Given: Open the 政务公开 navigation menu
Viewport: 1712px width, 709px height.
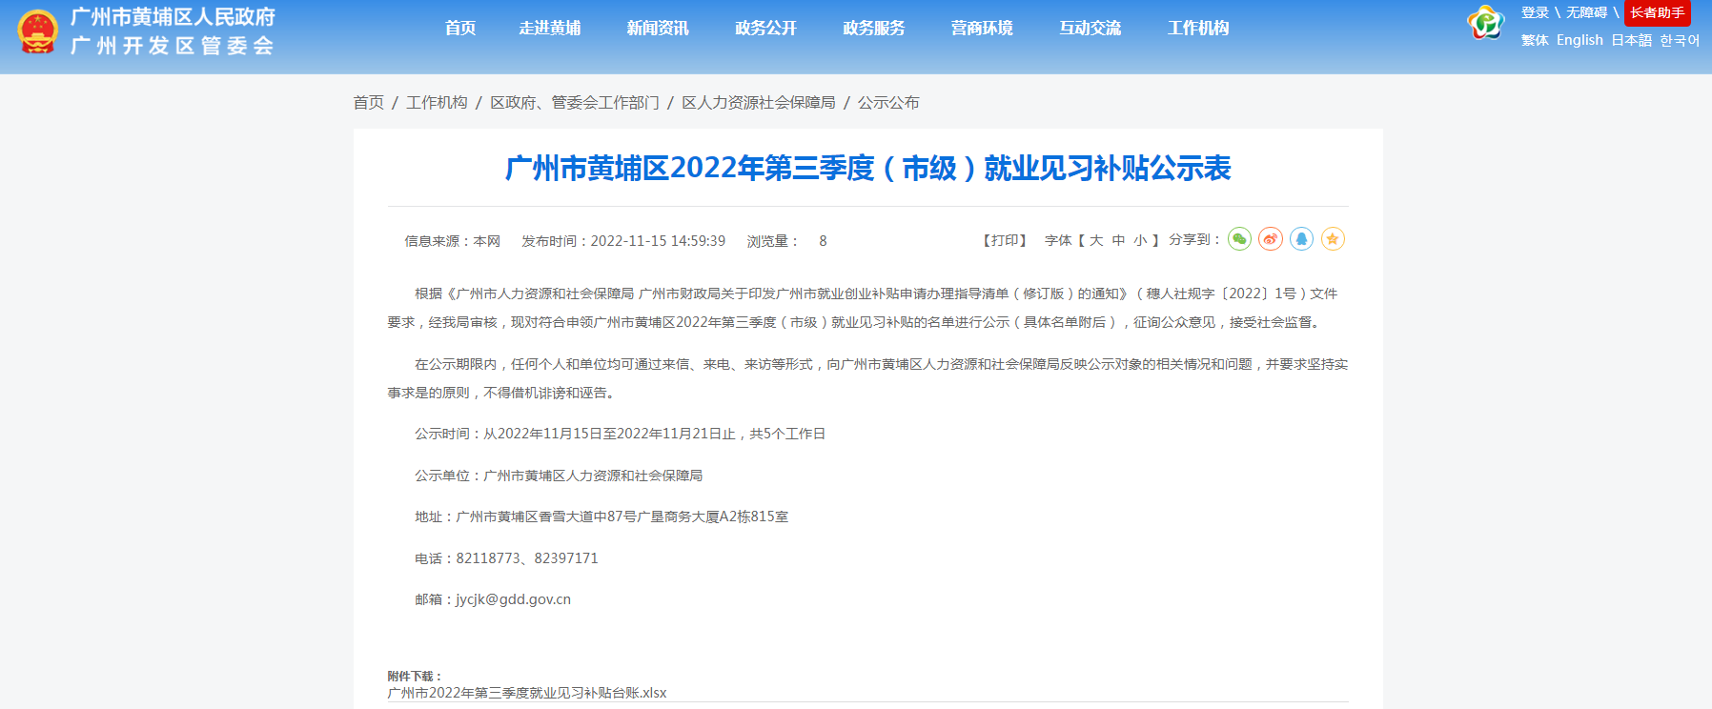Looking at the screenshot, I should (766, 29).
